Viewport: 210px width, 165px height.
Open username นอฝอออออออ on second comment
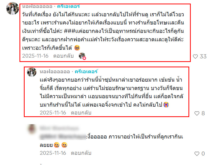point(55,71)
